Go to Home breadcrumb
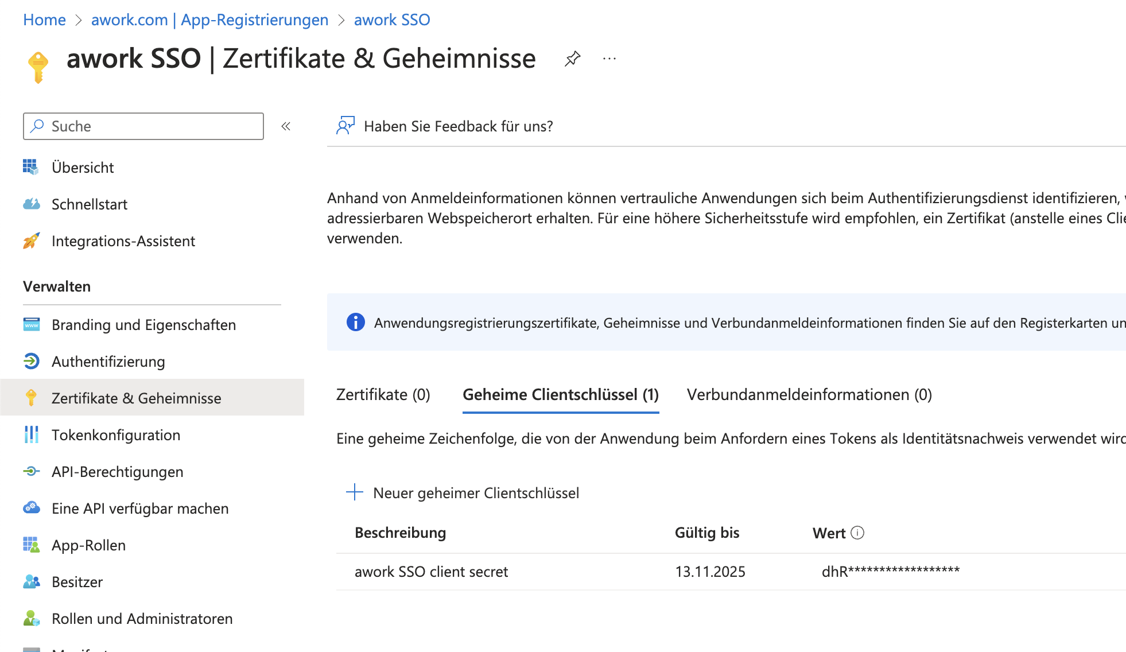This screenshot has width=1126, height=652. 44,20
